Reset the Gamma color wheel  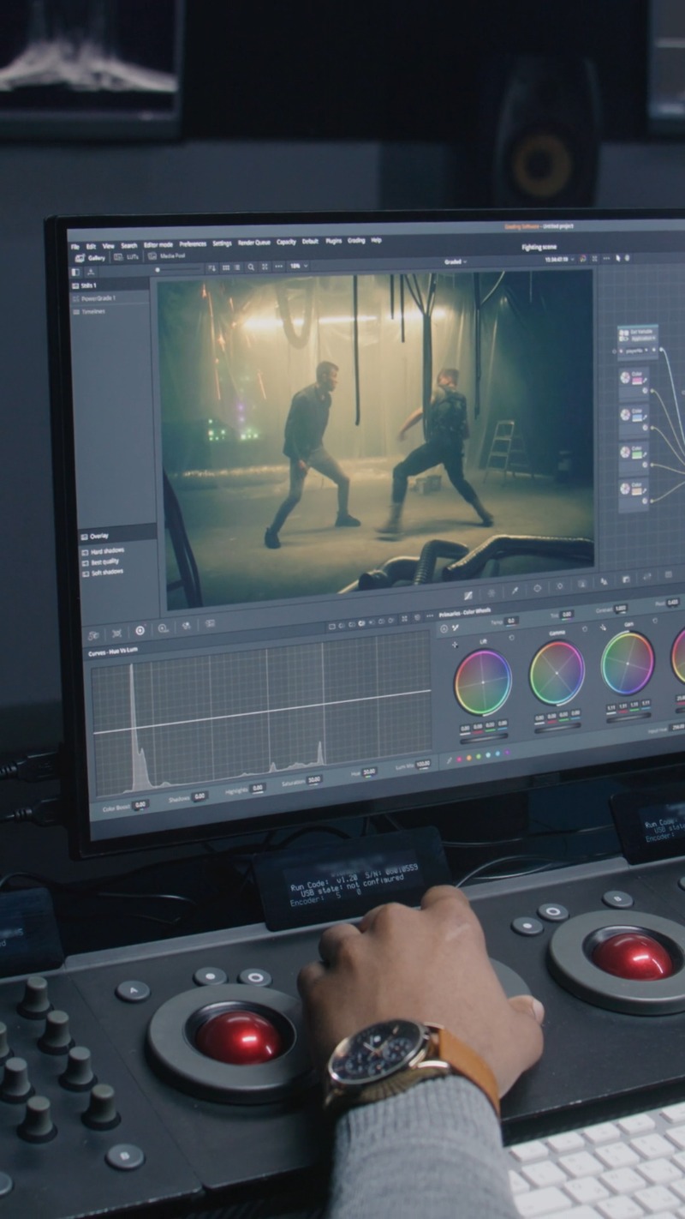(x=585, y=628)
